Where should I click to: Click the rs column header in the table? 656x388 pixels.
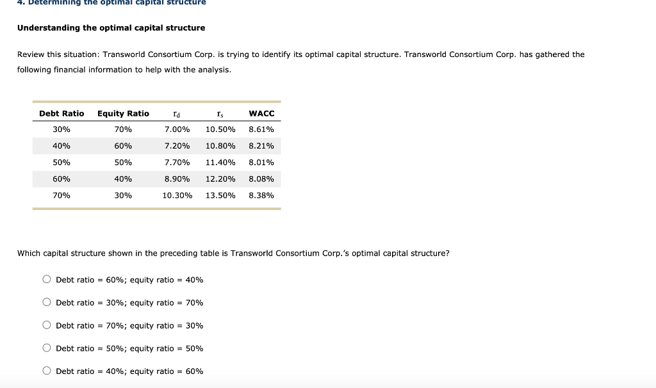(x=220, y=113)
